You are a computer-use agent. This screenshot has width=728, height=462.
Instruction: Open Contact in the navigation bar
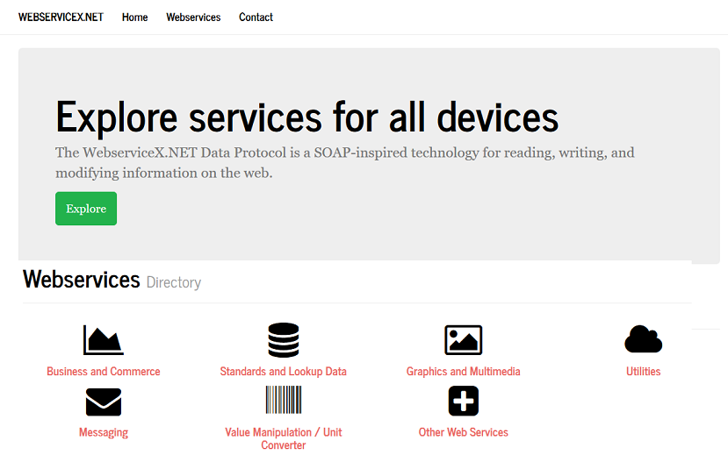click(x=256, y=18)
